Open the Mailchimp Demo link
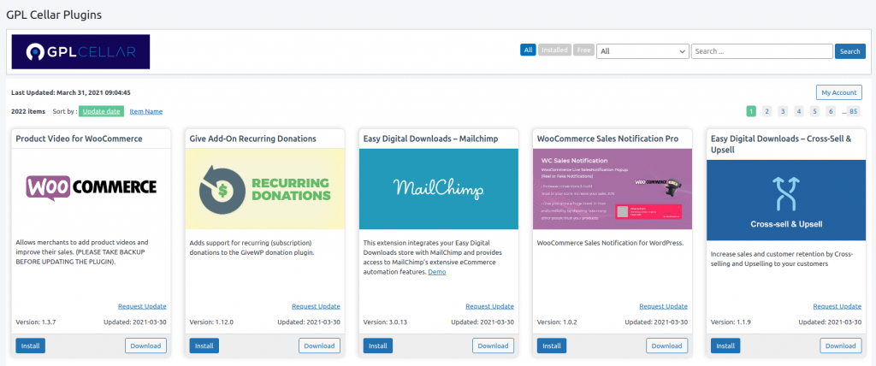 pos(437,272)
